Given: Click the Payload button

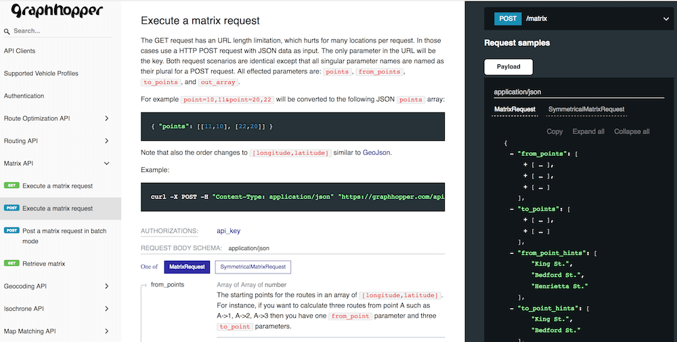Looking at the screenshot, I should coord(508,67).
